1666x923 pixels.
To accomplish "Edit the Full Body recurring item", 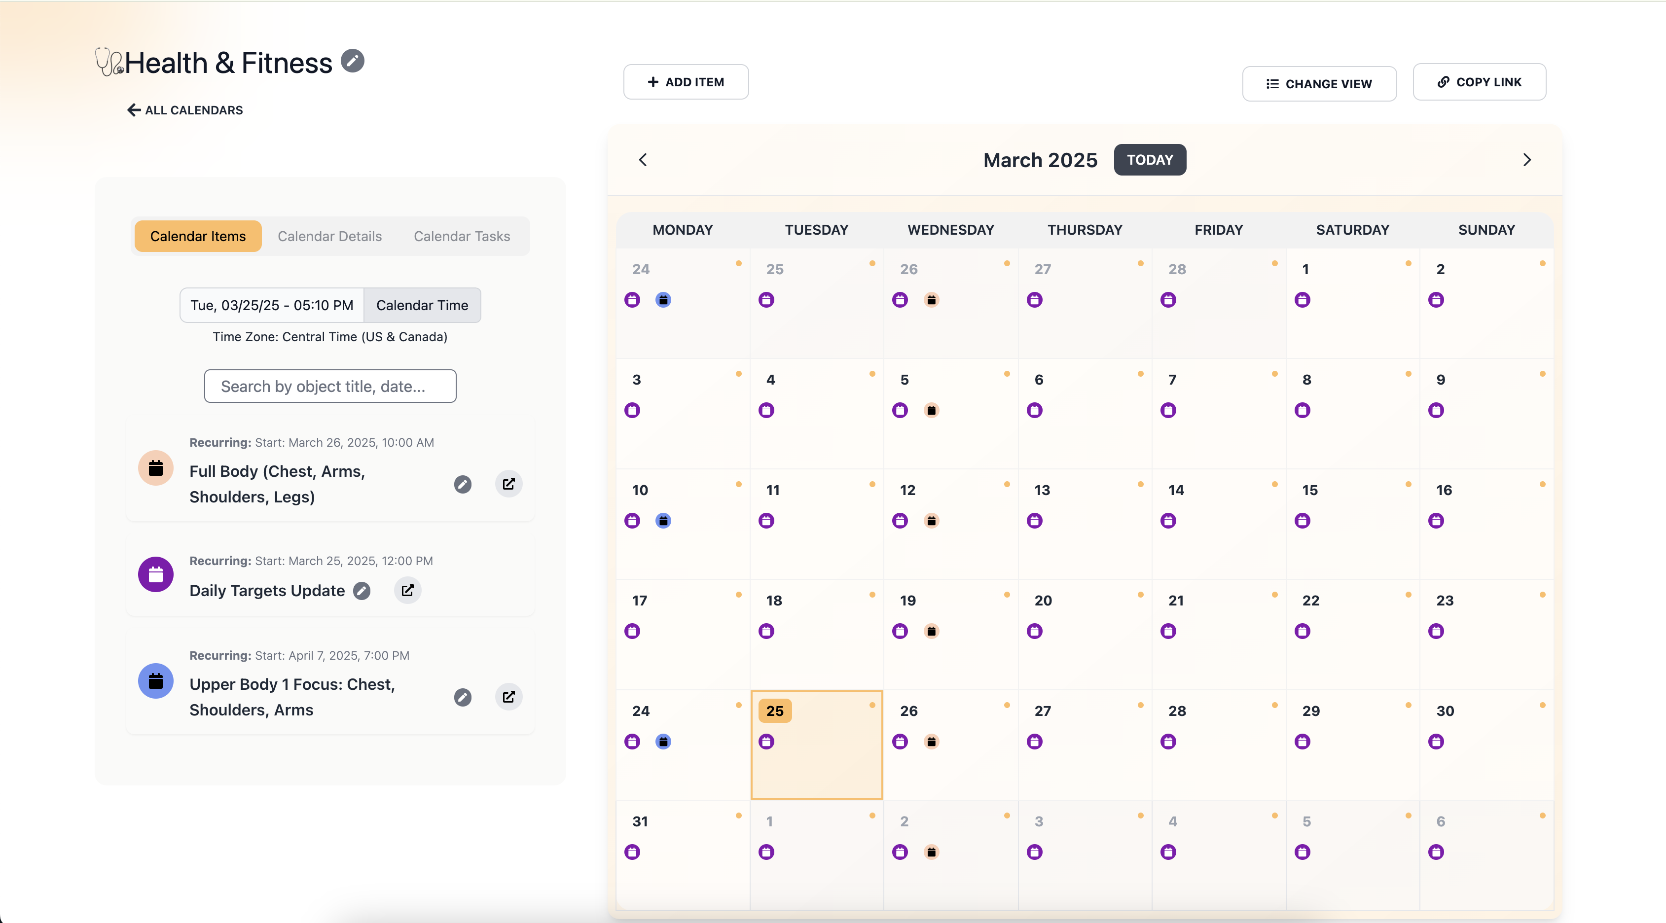I will click(x=463, y=484).
